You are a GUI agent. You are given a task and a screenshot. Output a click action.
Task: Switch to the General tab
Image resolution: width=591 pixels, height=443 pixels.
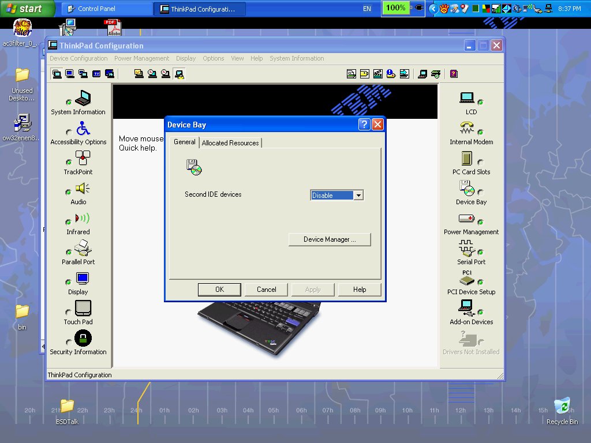point(184,142)
